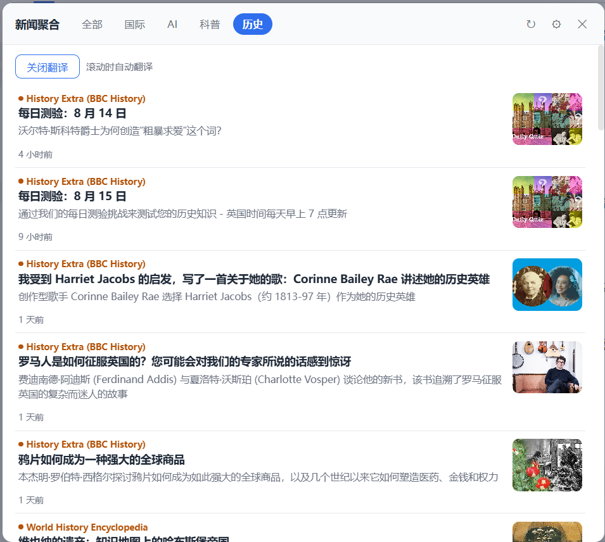Select the AI category tab
This screenshot has width=605, height=542.
(x=172, y=24)
